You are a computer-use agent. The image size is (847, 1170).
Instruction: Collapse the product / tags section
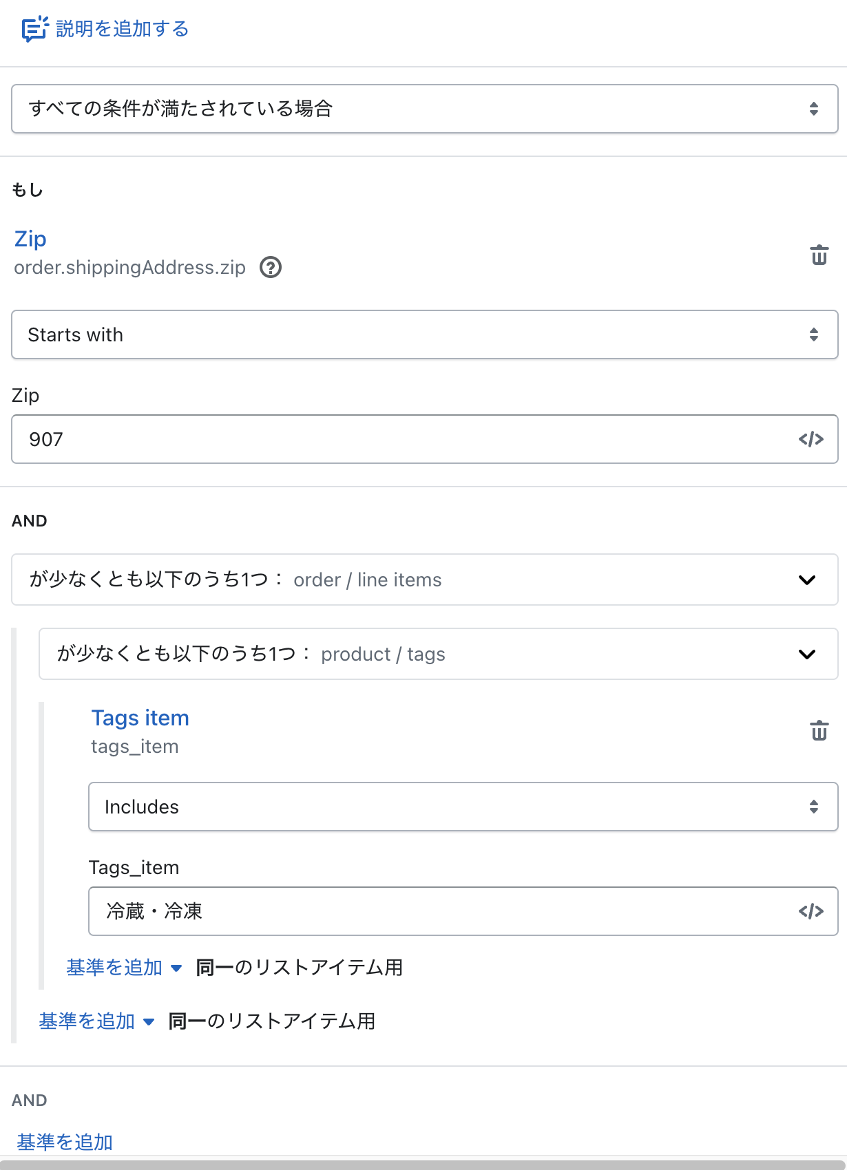(806, 654)
